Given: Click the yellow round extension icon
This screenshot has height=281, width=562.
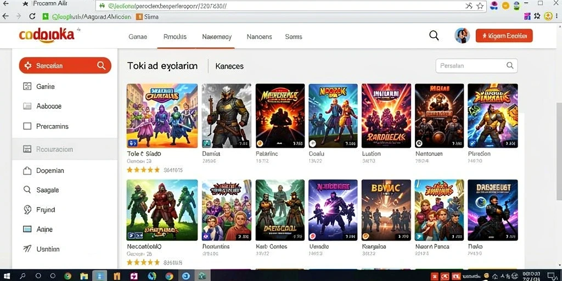Looking at the screenshot, I should point(505,5).
